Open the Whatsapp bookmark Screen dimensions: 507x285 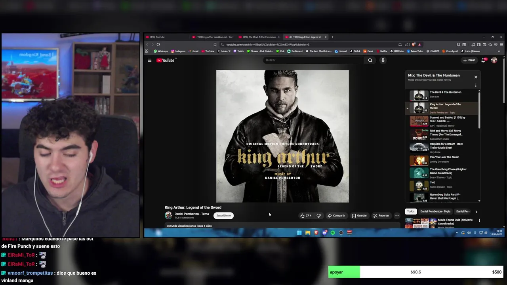pyautogui.click(x=161, y=51)
